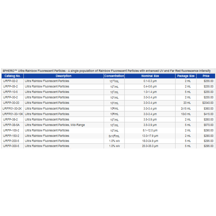
Task: Click the 5 mL package size for URFP-38-5A
Action: pos(188,125)
